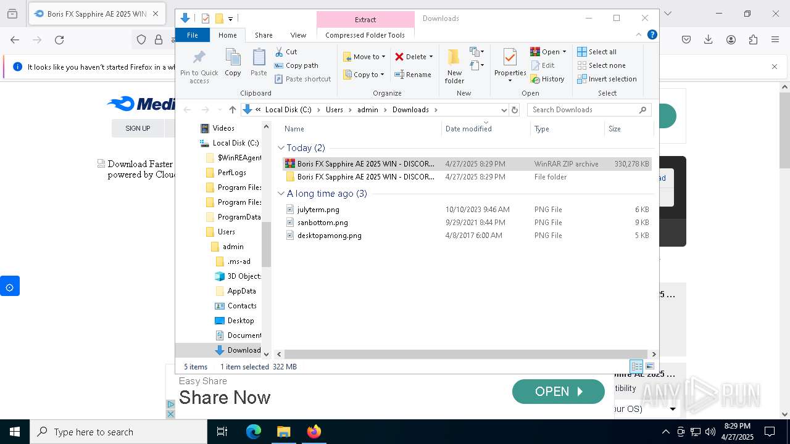Navigate to admin in breadcrumb
Image resolution: width=790 pixels, height=444 pixels.
coord(368,110)
